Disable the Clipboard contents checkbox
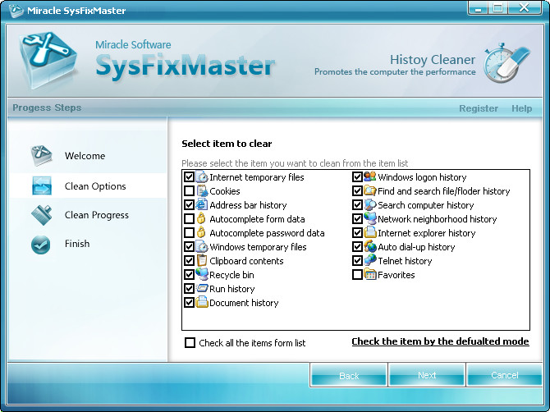550x412 pixels. (x=189, y=260)
